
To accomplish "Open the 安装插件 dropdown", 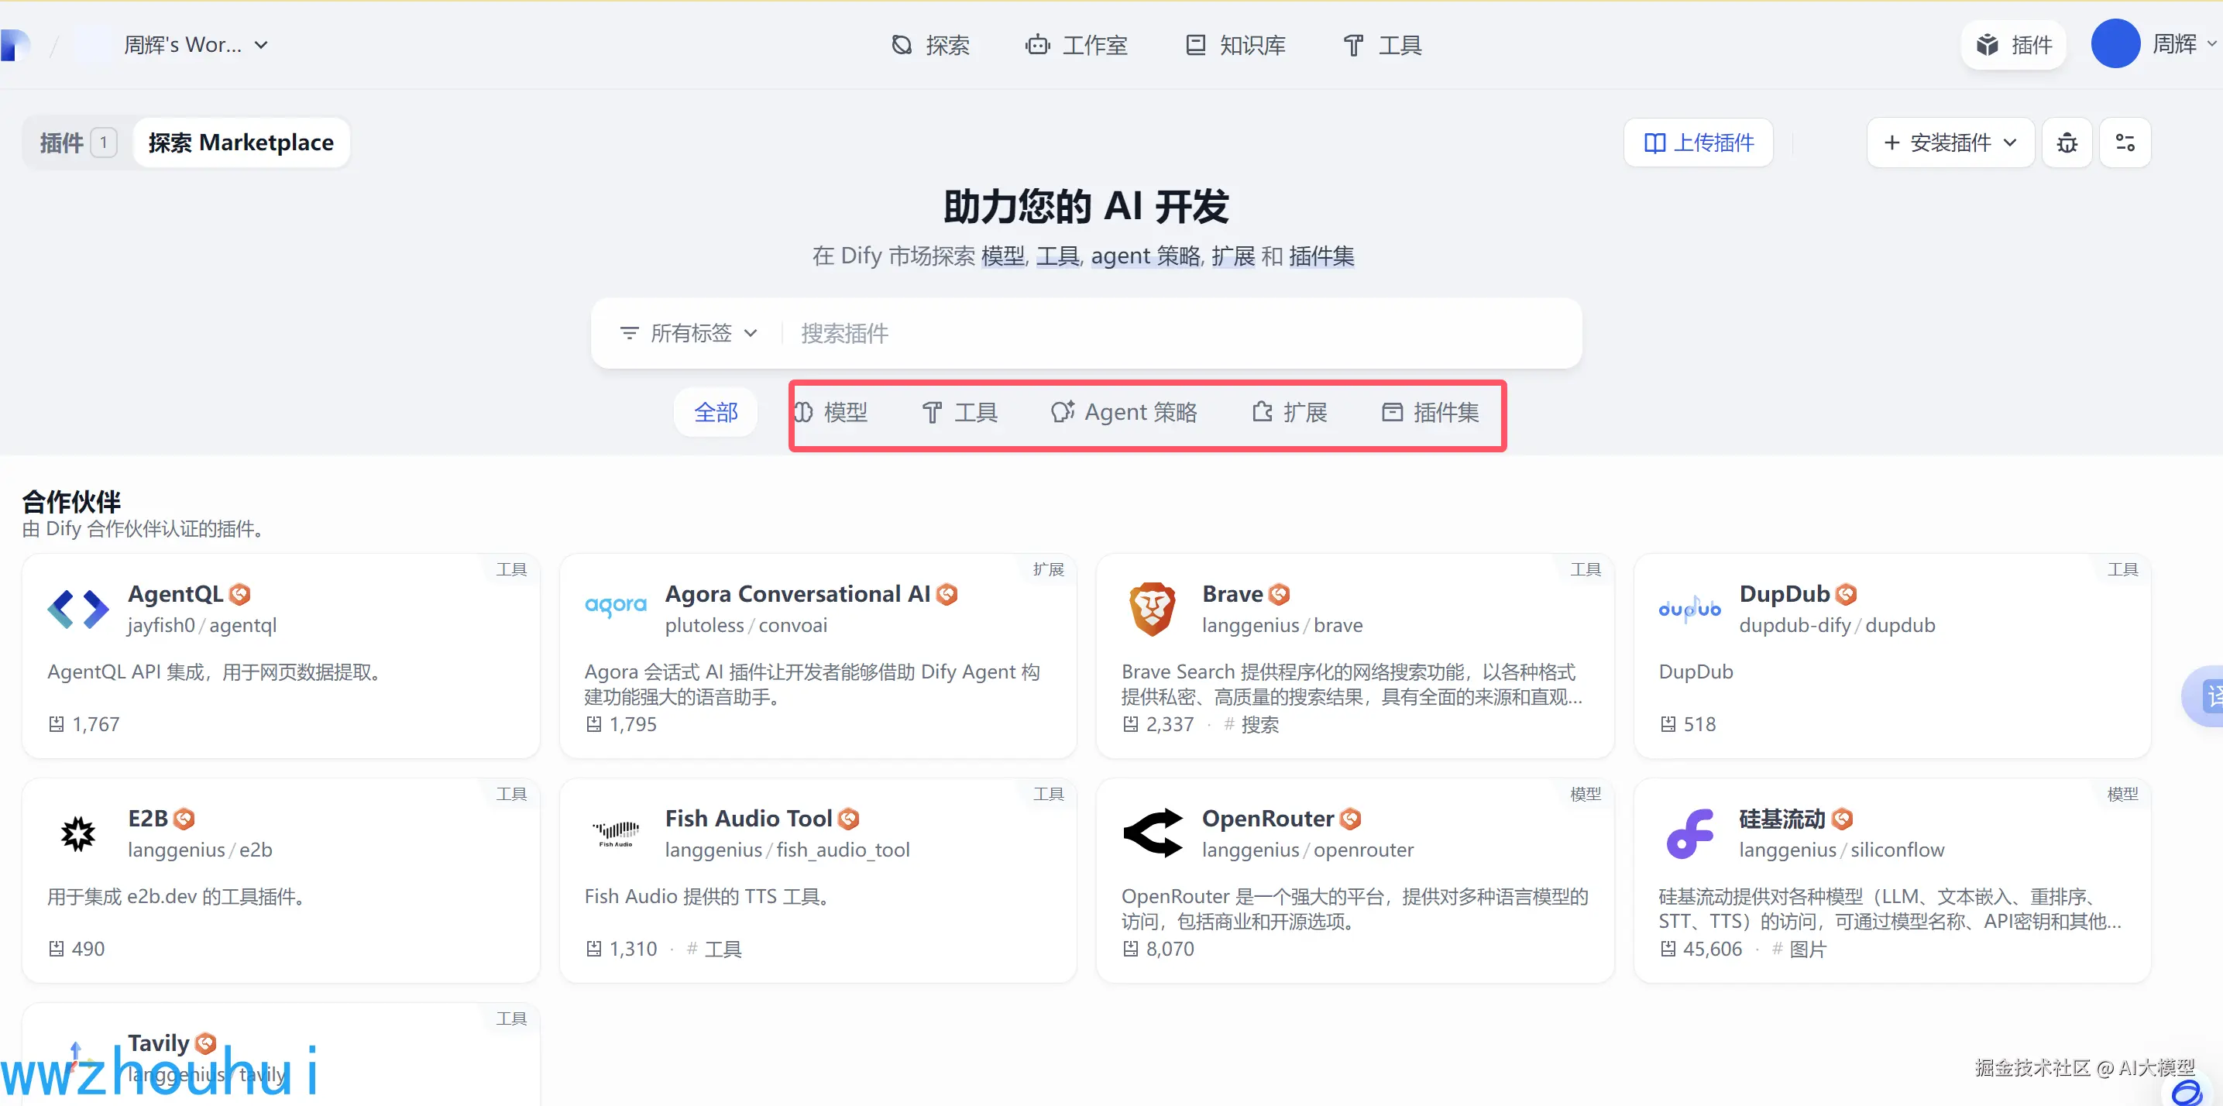I will coord(1950,143).
